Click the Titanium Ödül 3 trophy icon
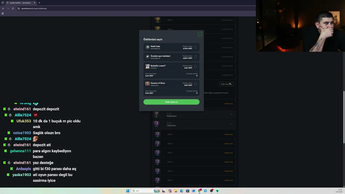345x194 pixels. coord(157,153)
